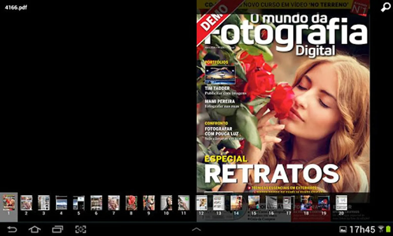
Task: Go to the Android home screen
Action: [35, 229]
